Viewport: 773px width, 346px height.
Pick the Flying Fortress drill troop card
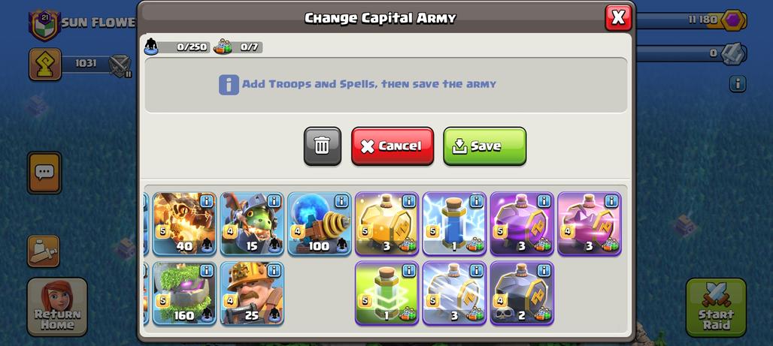(320, 224)
